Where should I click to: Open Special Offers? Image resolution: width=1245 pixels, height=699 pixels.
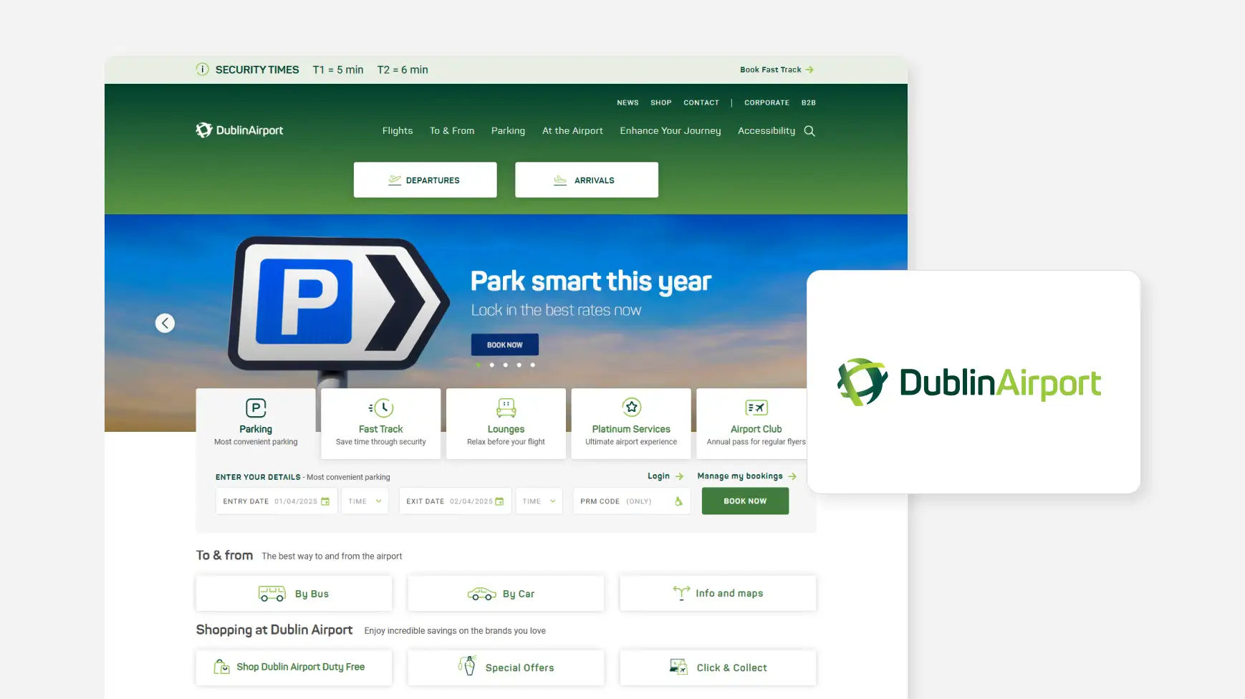506,667
